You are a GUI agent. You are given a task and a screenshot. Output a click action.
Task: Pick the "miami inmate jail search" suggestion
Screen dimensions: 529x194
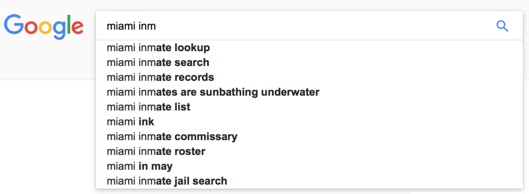coord(309,181)
